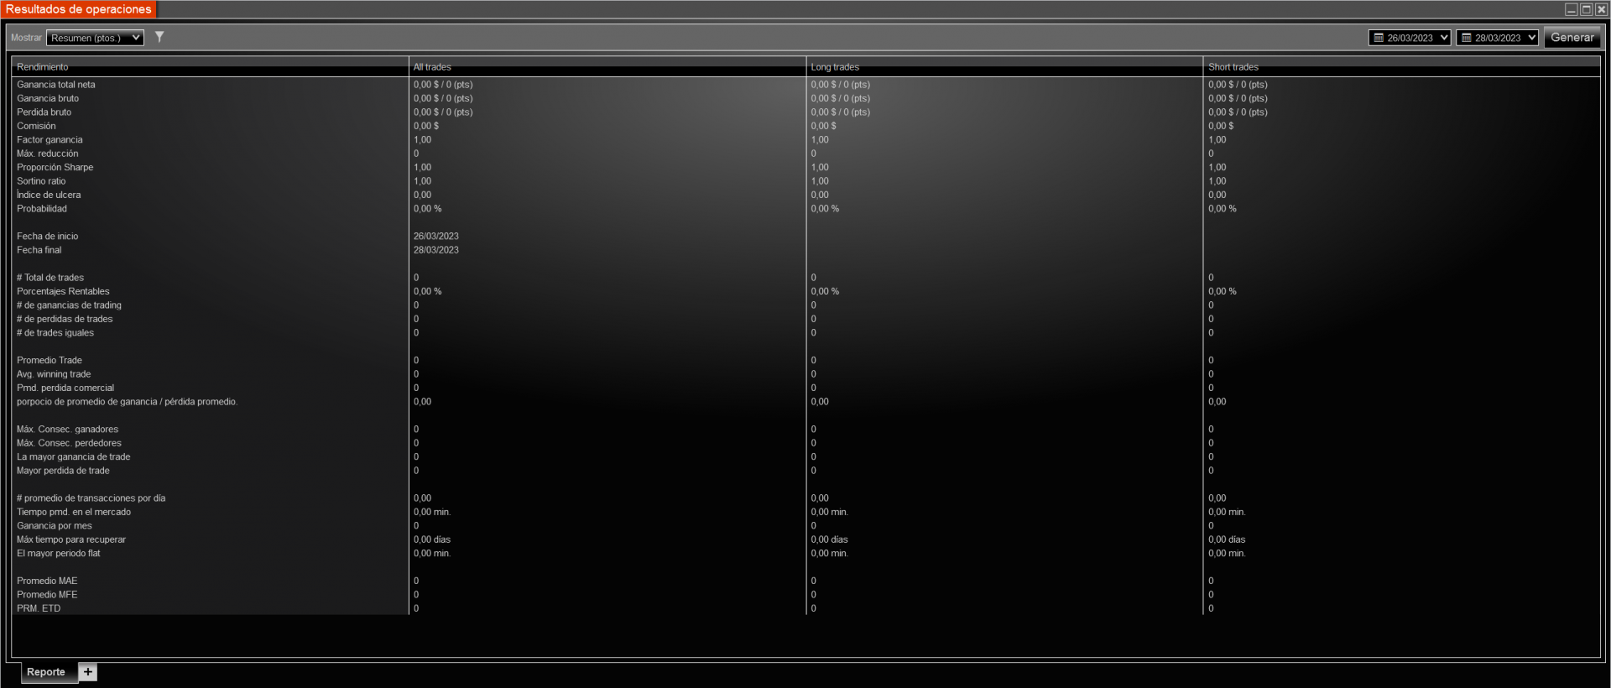The height and width of the screenshot is (688, 1611).
Task: Click the 'Avg. winning trade' row label
Action: click(x=54, y=374)
